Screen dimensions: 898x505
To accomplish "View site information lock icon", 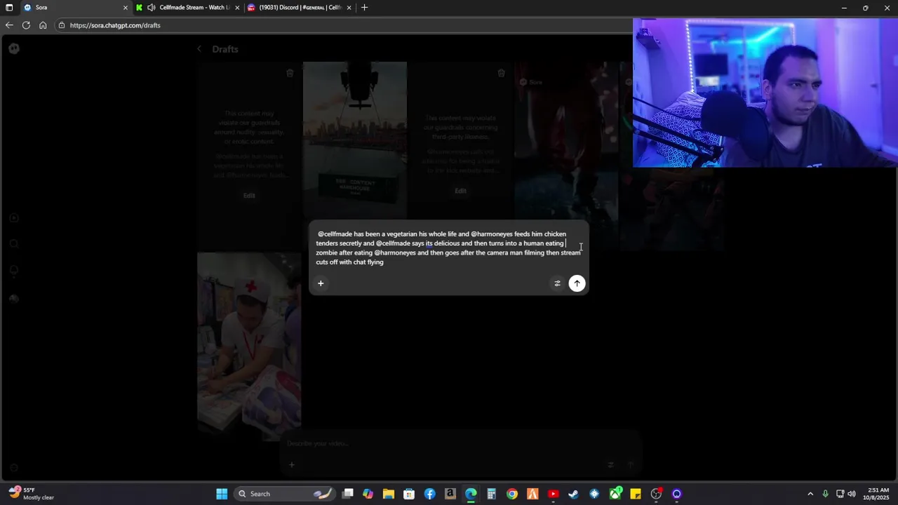I will 62,25.
